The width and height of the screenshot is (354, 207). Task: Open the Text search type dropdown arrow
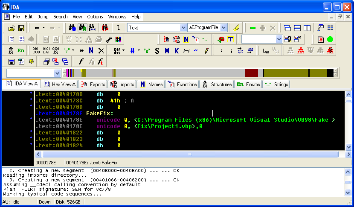coord(183,28)
